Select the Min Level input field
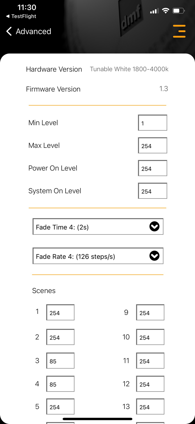 (x=153, y=123)
